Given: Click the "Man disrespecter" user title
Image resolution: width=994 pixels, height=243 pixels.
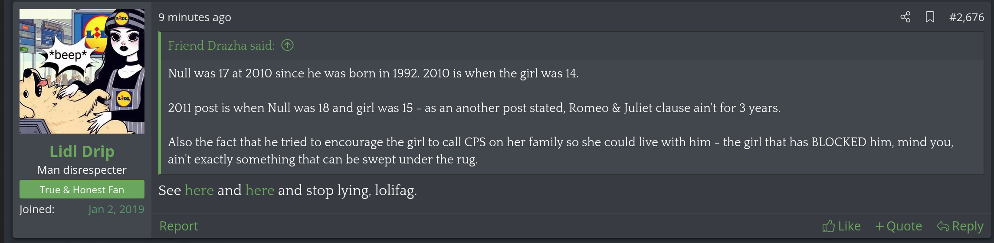Looking at the screenshot, I should click(82, 170).
